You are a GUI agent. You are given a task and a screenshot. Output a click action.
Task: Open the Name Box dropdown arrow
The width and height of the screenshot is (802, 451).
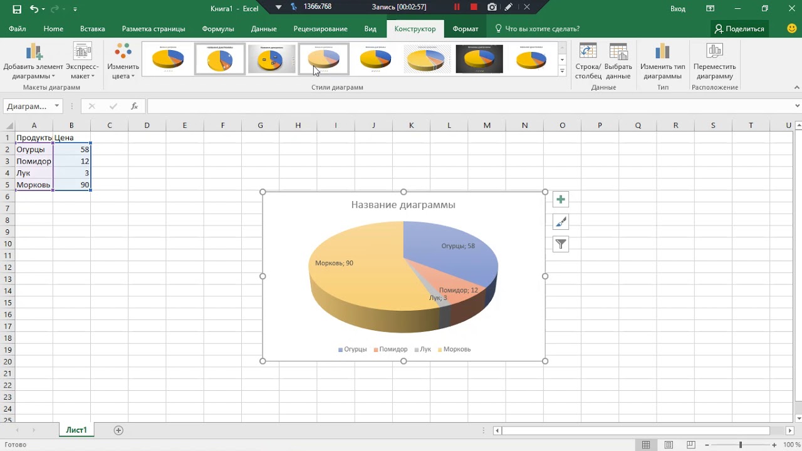57,106
